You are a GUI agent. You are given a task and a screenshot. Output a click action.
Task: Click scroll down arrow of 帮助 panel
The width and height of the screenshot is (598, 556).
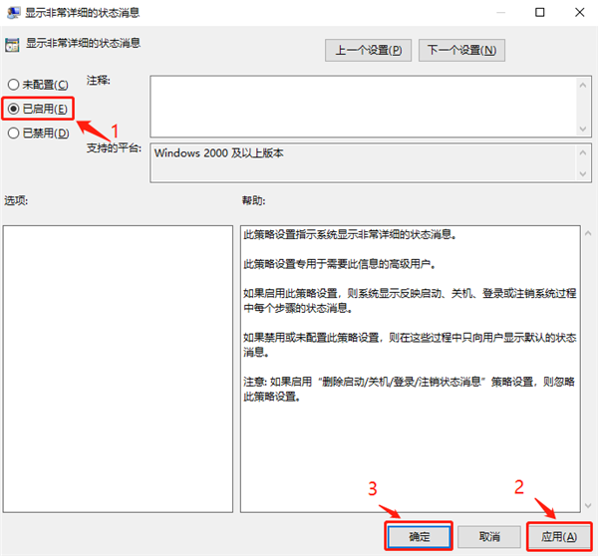588,505
